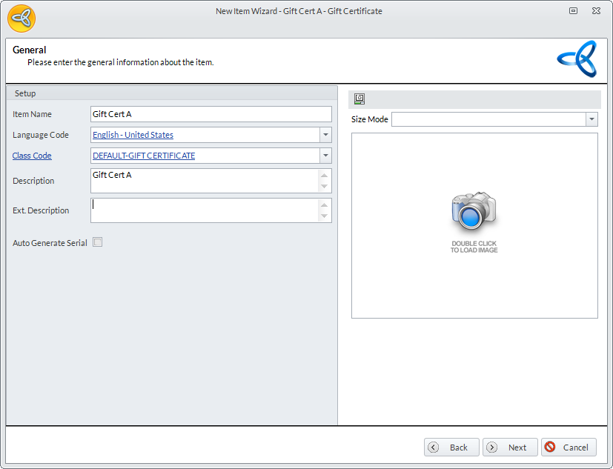613x469 pixels.
Task: Click into the Item Name field
Action: [x=211, y=114]
